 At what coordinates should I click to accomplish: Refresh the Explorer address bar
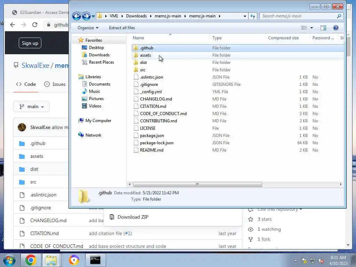click(253, 16)
